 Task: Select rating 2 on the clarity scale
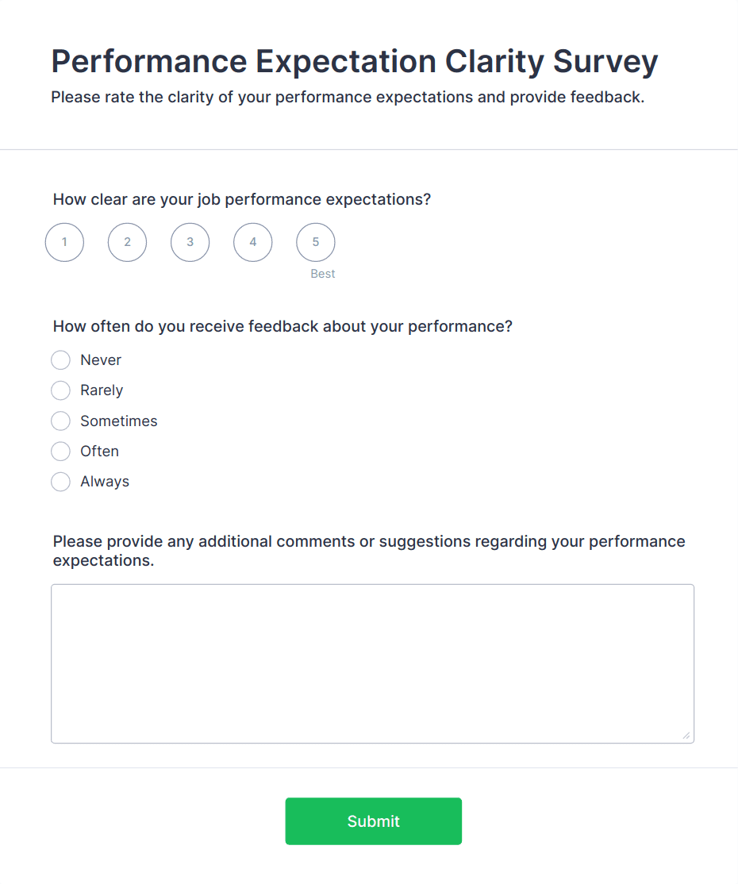127,242
